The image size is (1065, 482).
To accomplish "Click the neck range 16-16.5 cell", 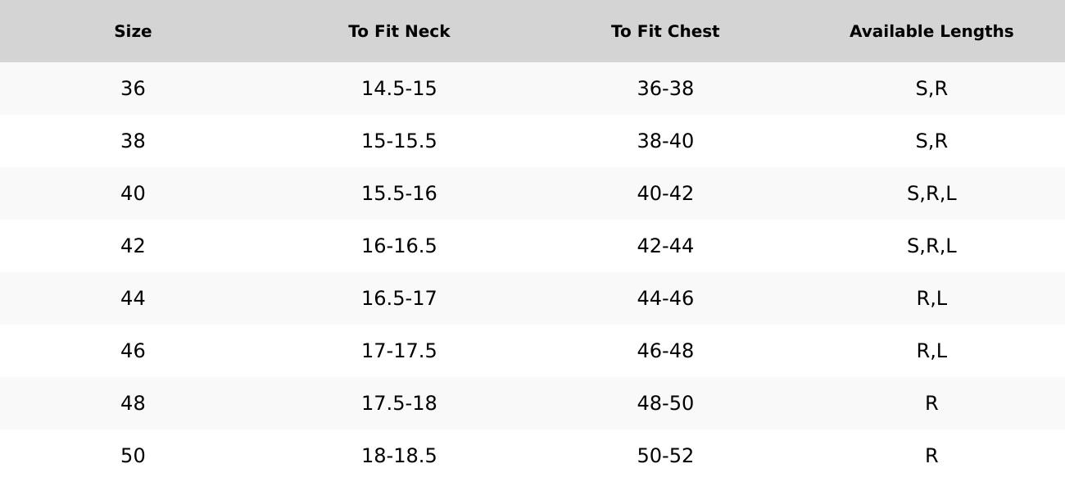I will tap(399, 246).
